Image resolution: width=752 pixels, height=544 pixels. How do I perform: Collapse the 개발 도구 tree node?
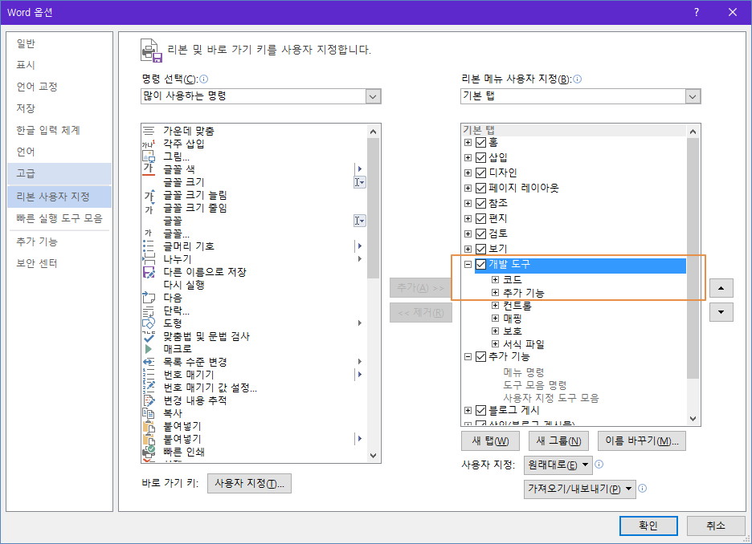468,264
